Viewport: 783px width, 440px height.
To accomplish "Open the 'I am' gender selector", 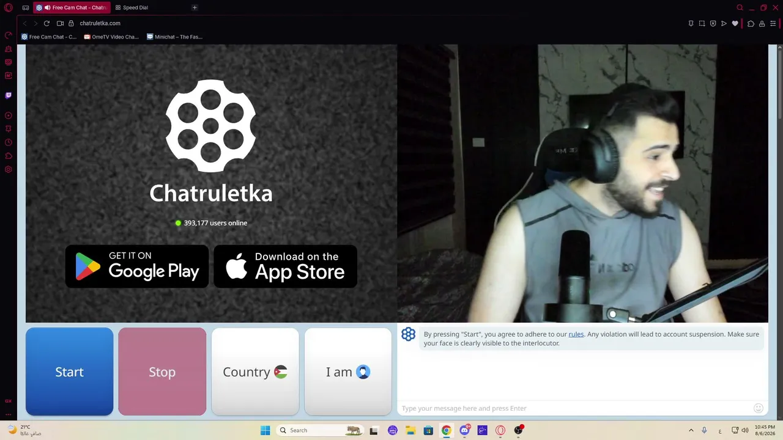I will click(348, 372).
